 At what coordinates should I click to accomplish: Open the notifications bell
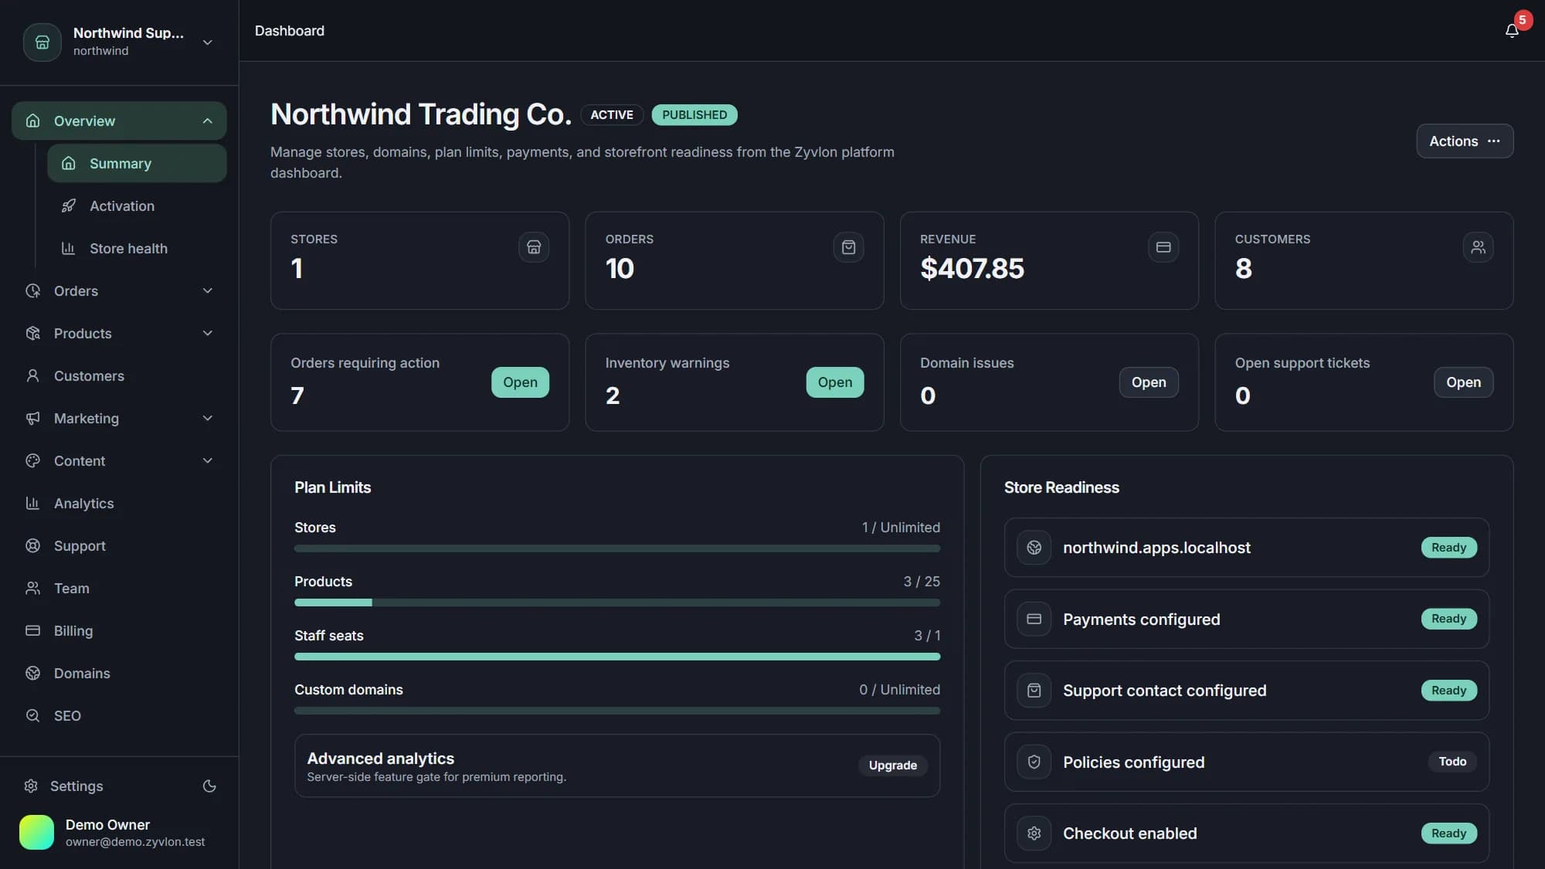pos(1512,31)
